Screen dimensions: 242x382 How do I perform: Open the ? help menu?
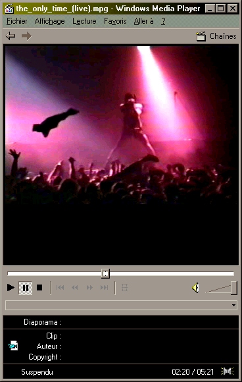(x=163, y=21)
